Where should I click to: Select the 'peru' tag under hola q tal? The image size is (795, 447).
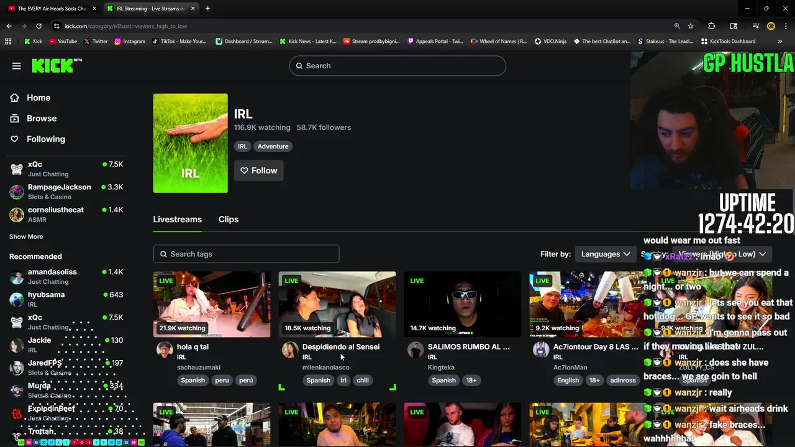tap(222, 381)
